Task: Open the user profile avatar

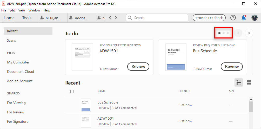Action: [x=254, y=18]
